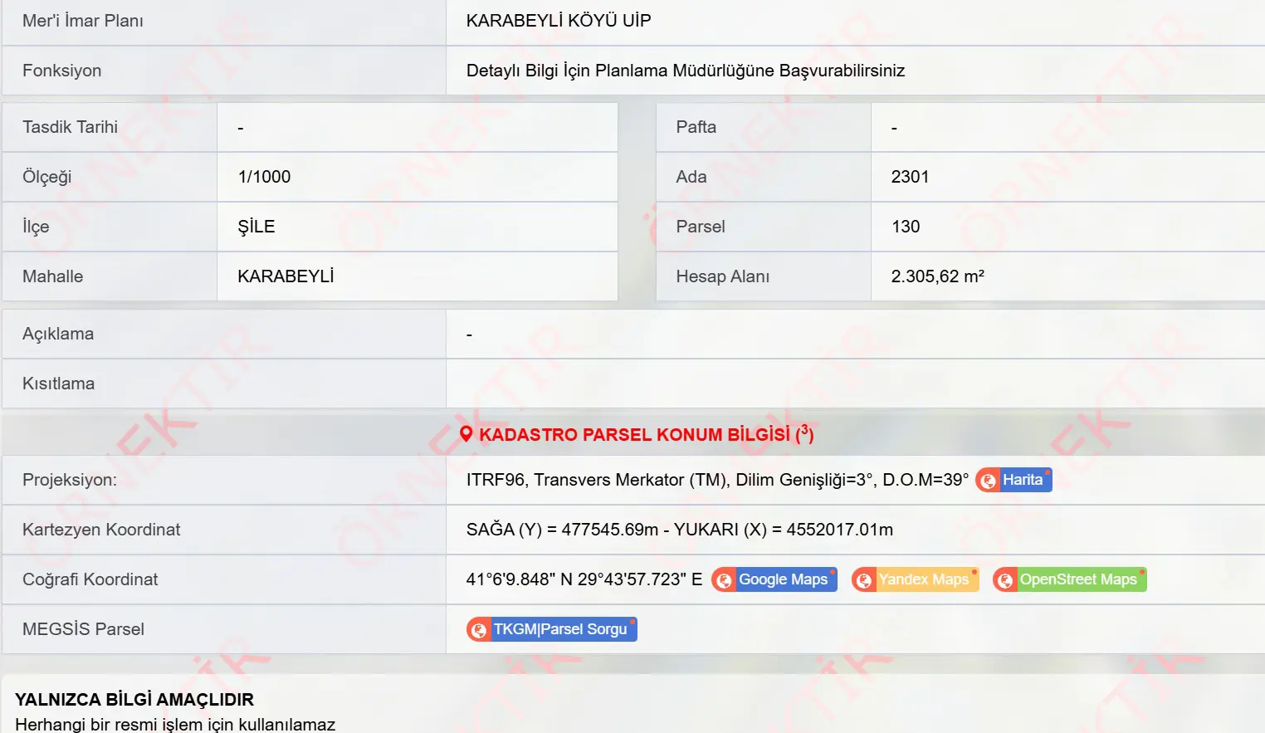Viewport: 1265px width, 733px height.
Task: Click the Hesap Alanı label
Action: tap(722, 276)
